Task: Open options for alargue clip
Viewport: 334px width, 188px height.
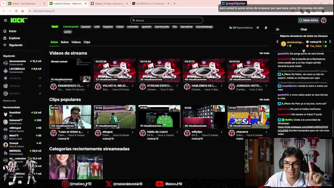Action: click(x=133, y=132)
